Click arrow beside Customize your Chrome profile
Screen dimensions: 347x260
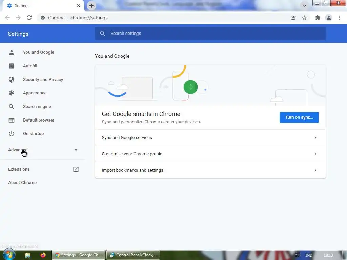[x=315, y=154]
